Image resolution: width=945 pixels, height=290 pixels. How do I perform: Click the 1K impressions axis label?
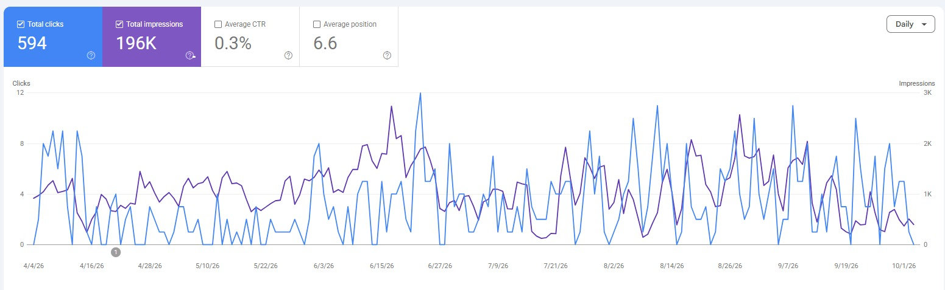pyautogui.click(x=928, y=194)
